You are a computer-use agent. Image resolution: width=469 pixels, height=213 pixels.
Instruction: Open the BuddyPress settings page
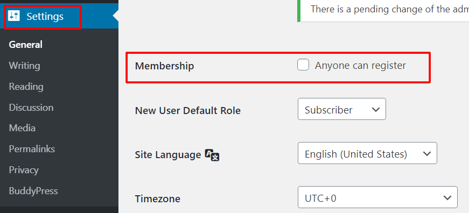[33, 191]
